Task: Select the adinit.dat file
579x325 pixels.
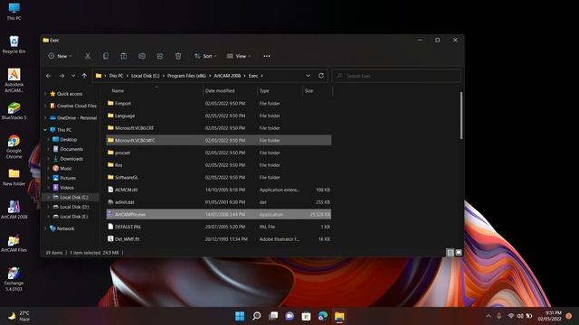Action: pos(219,202)
